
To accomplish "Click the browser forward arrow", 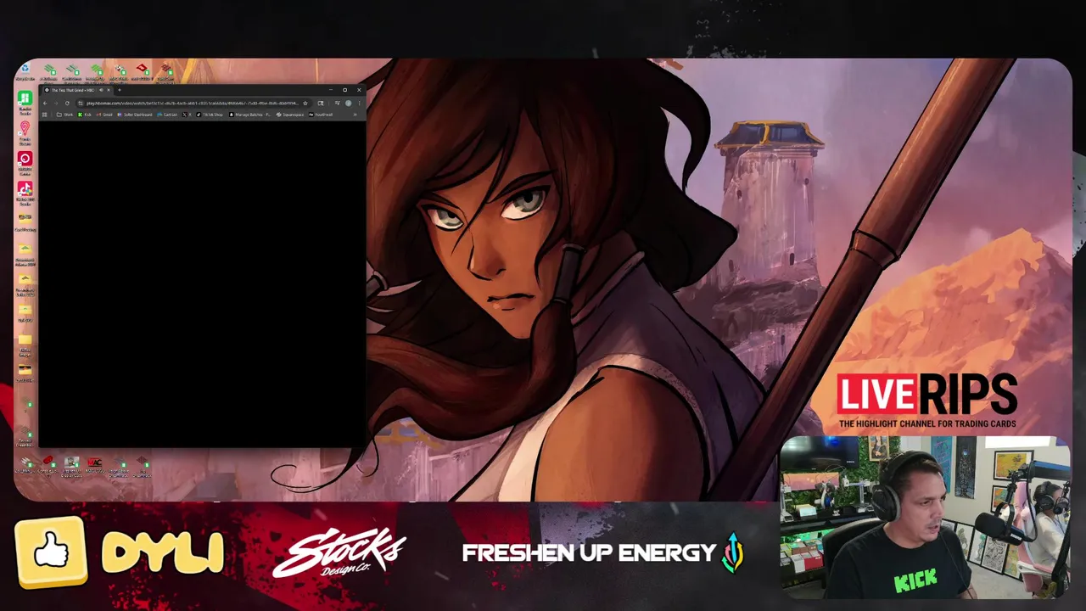I will point(56,103).
